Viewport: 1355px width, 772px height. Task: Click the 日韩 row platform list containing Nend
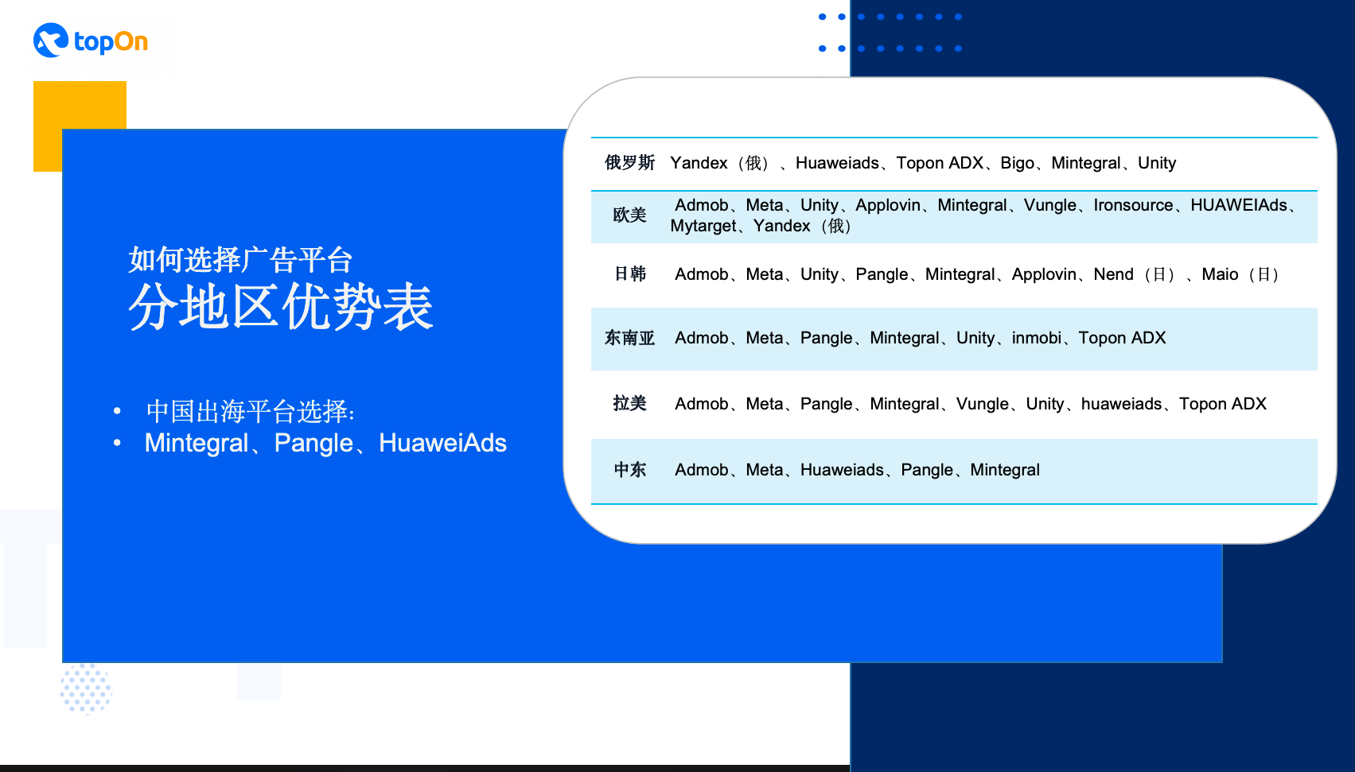[x=978, y=274]
